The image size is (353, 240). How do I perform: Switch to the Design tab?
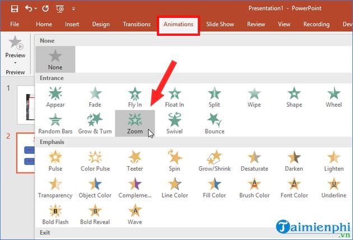click(x=101, y=24)
